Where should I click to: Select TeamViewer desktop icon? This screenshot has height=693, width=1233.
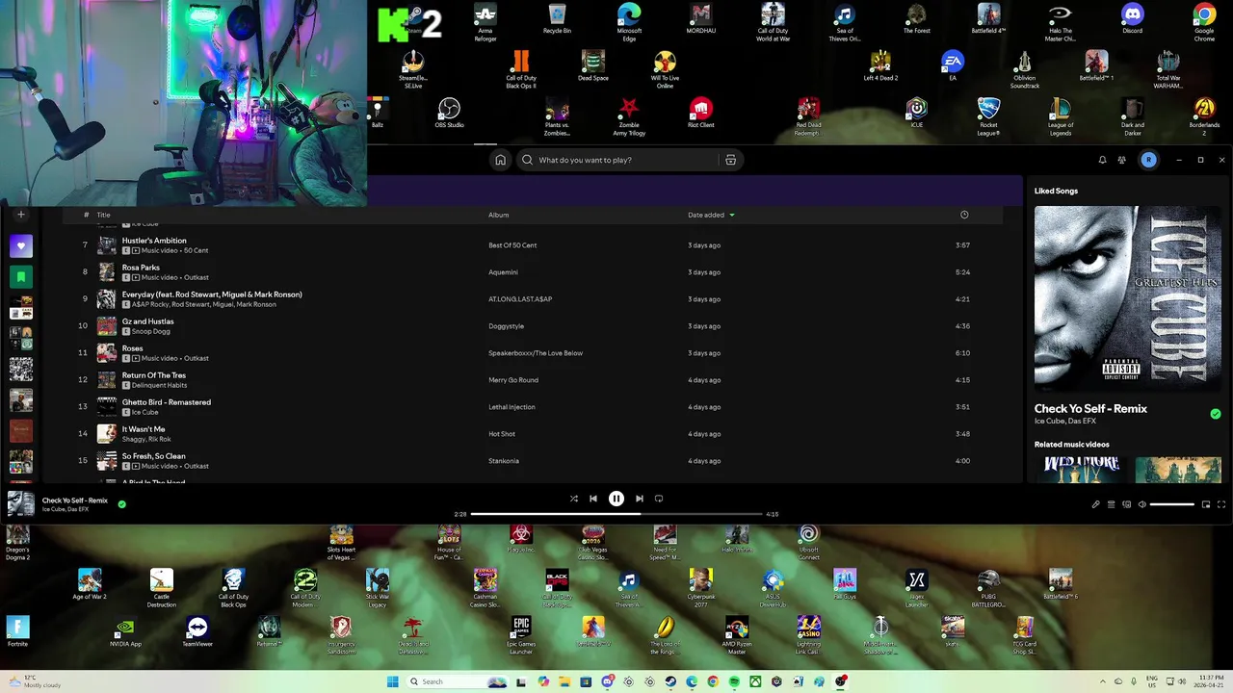[x=197, y=632]
